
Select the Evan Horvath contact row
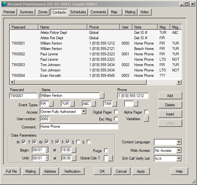pyautogui.click(x=96, y=76)
